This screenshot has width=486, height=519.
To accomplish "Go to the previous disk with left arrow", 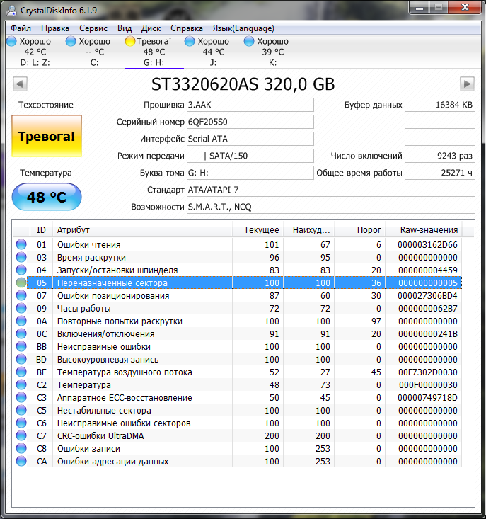I will [19, 84].
